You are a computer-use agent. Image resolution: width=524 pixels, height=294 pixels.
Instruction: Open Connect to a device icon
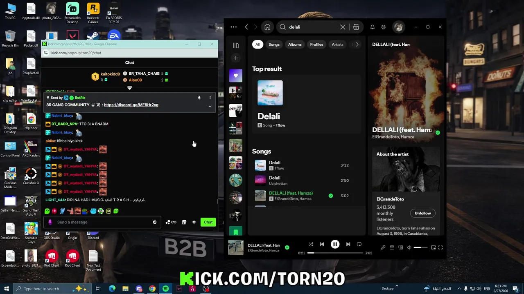tap(400, 247)
